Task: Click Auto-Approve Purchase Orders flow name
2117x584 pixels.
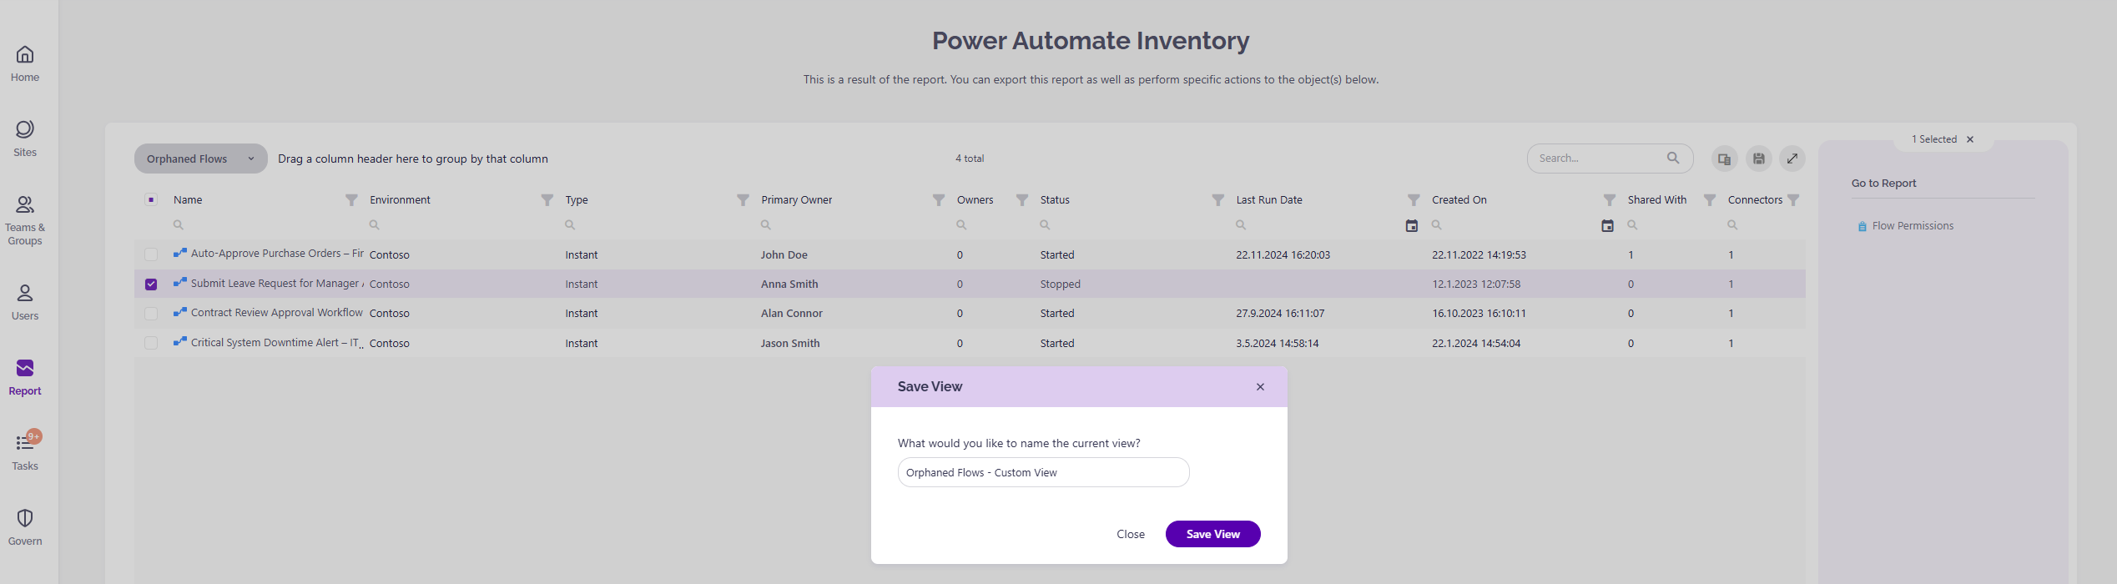Action: (277, 254)
